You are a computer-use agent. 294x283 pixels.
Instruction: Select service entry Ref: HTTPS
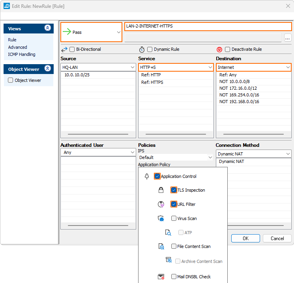pyautogui.click(x=176, y=82)
